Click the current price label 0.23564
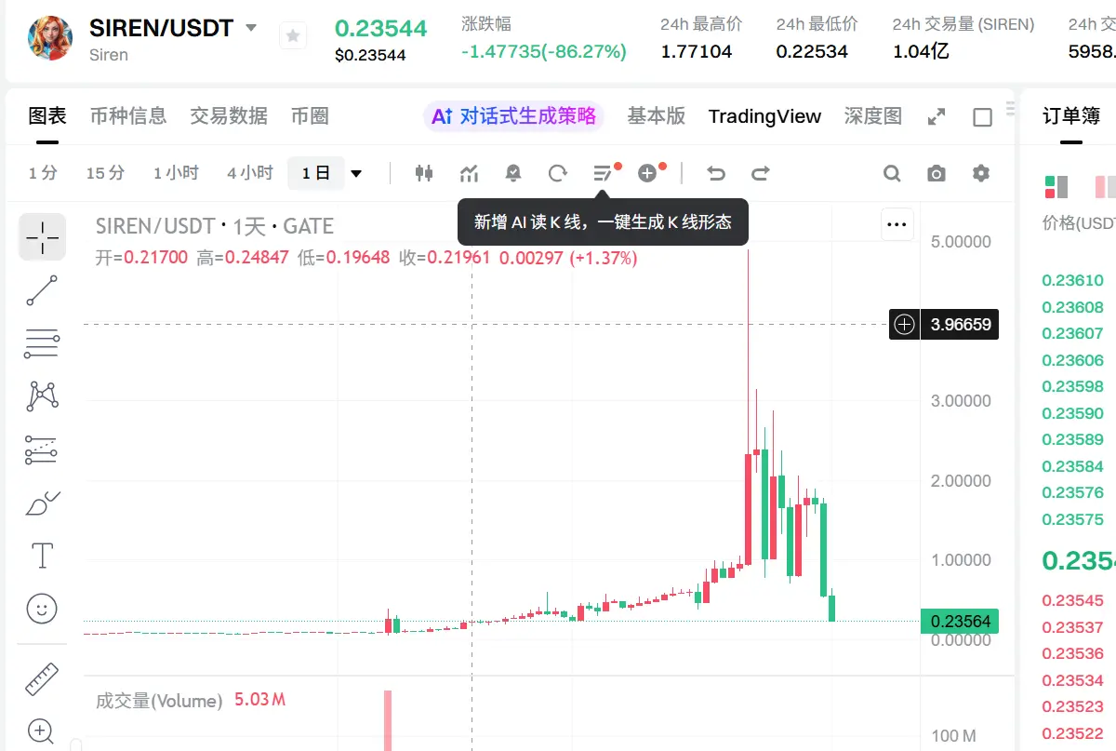The width and height of the screenshot is (1116, 751). [x=960, y=622]
